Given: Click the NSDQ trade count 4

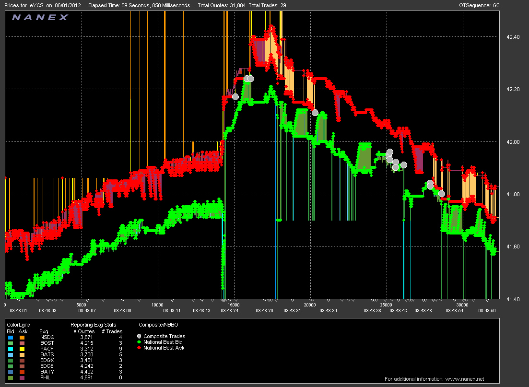Looking at the screenshot, I should coord(120,338).
